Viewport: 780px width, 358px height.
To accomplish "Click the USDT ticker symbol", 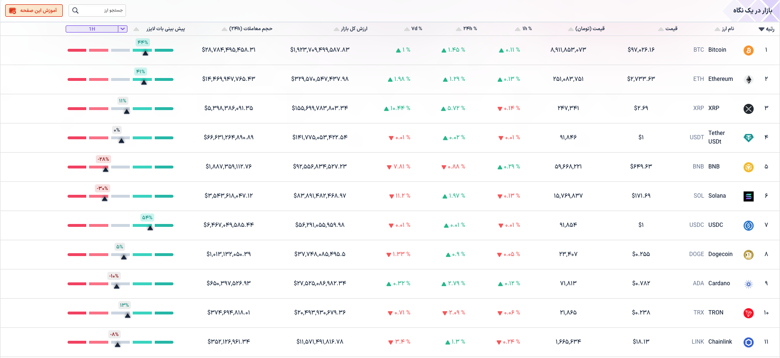I will tap(697, 137).
